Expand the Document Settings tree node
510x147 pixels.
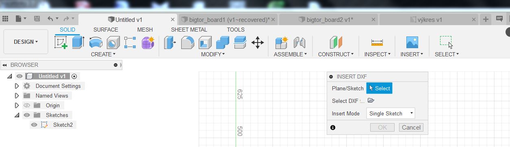[x=17, y=86]
